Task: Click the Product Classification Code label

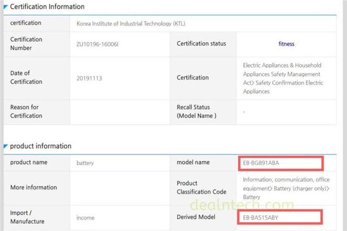Action: click(201, 188)
